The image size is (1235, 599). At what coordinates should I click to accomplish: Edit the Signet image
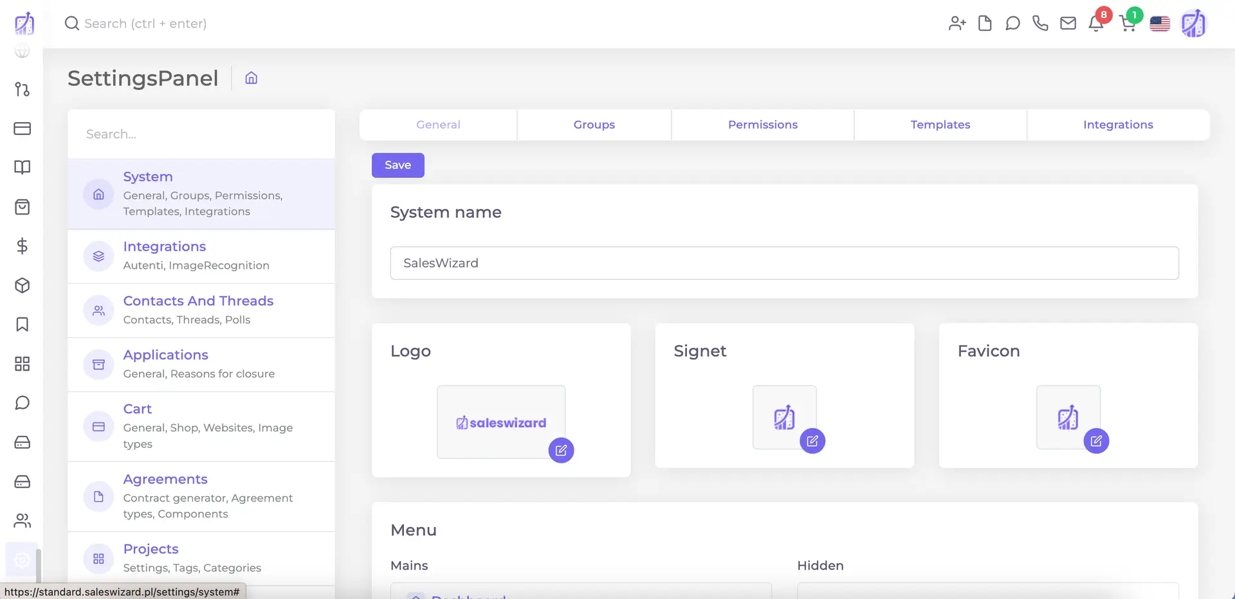pyautogui.click(x=812, y=441)
